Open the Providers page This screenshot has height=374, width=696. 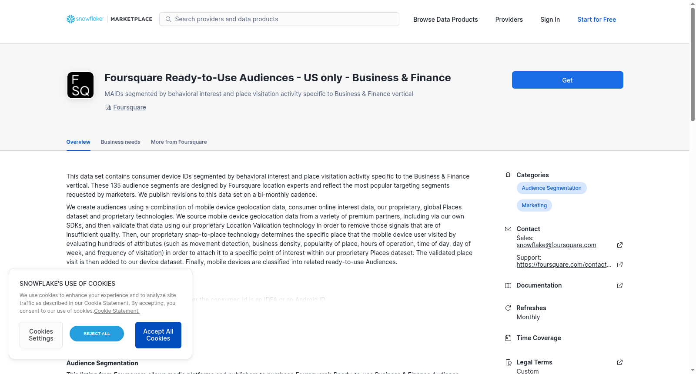coord(509,20)
